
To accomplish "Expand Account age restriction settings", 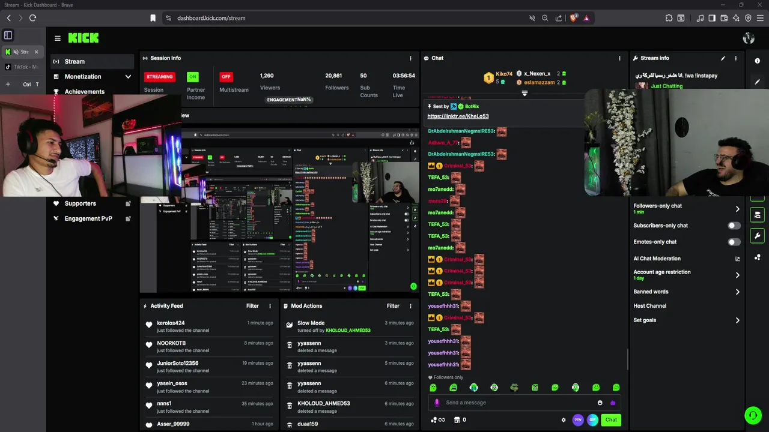I will (x=738, y=275).
